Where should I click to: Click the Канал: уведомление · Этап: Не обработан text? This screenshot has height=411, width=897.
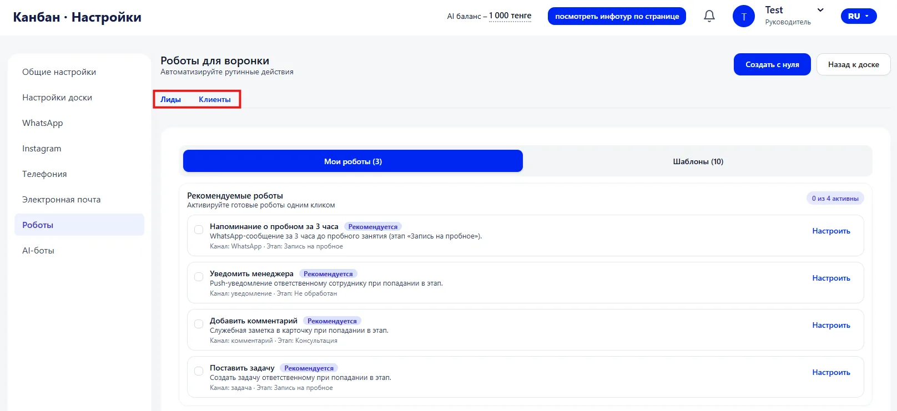click(x=273, y=293)
